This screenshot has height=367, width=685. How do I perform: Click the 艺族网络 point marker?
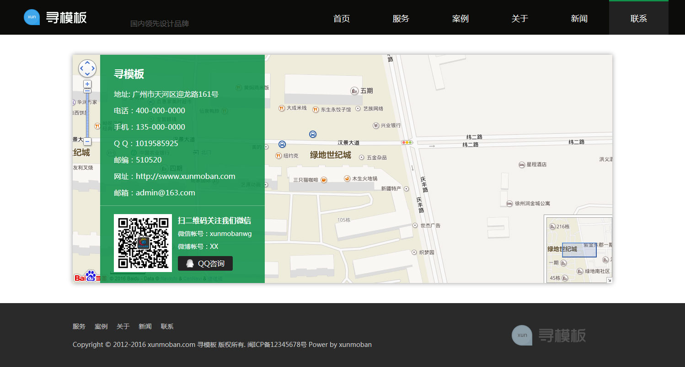coord(358,109)
